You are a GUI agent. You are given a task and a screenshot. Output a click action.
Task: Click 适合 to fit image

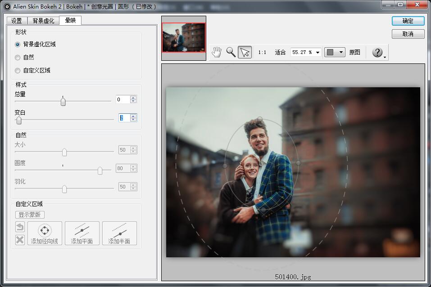[x=280, y=52]
